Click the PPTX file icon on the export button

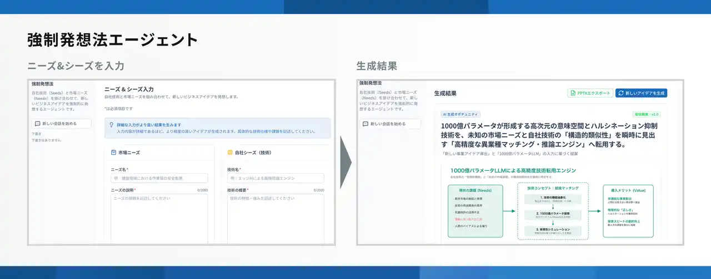[572, 93]
